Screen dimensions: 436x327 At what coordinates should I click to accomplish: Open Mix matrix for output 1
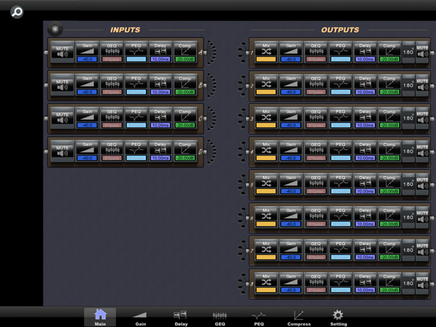266,52
